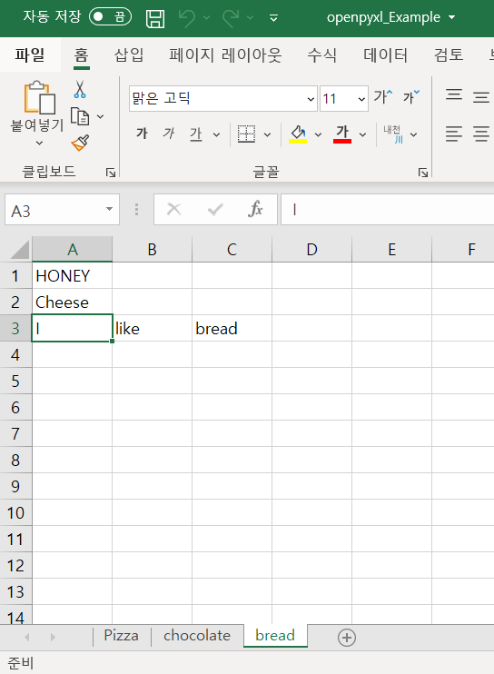Toggle italic formatting
Viewport: 494px width, 674px height.
pyautogui.click(x=168, y=134)
